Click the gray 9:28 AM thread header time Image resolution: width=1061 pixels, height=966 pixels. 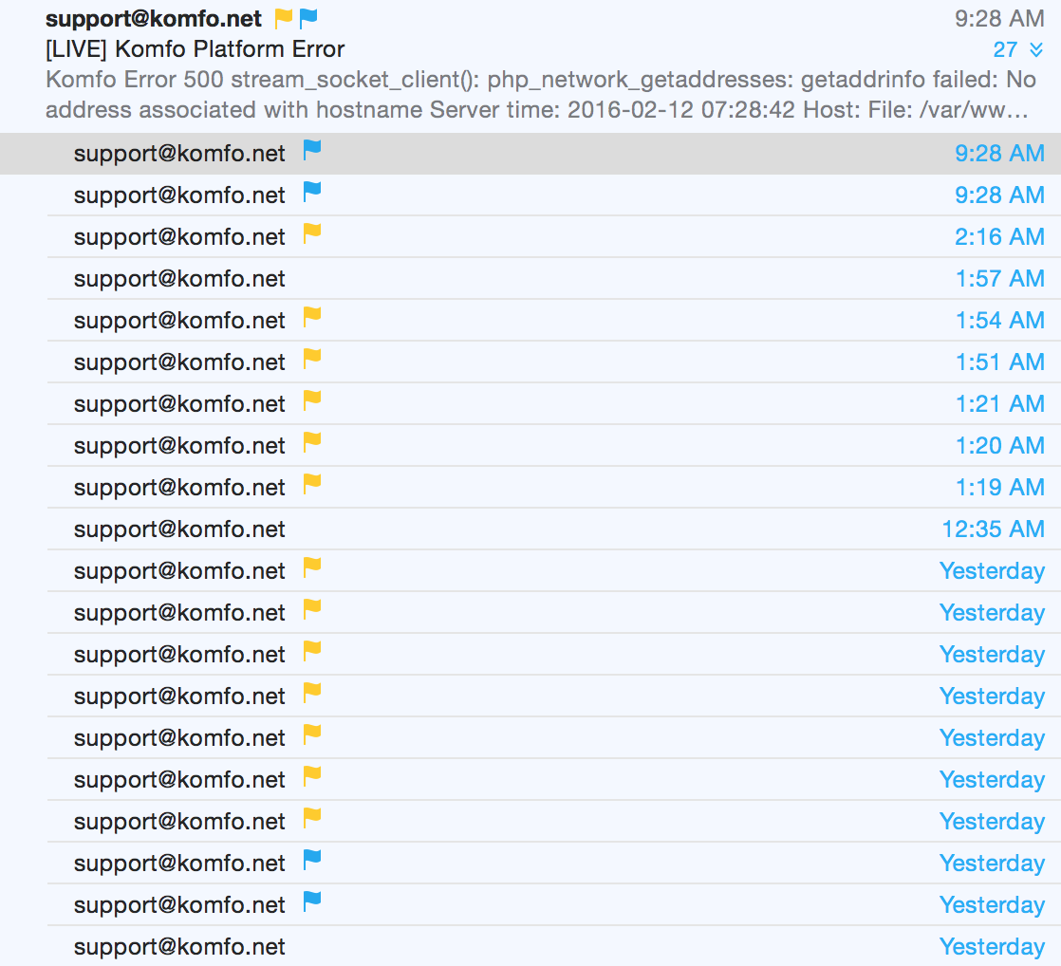(x=999, y=19)
